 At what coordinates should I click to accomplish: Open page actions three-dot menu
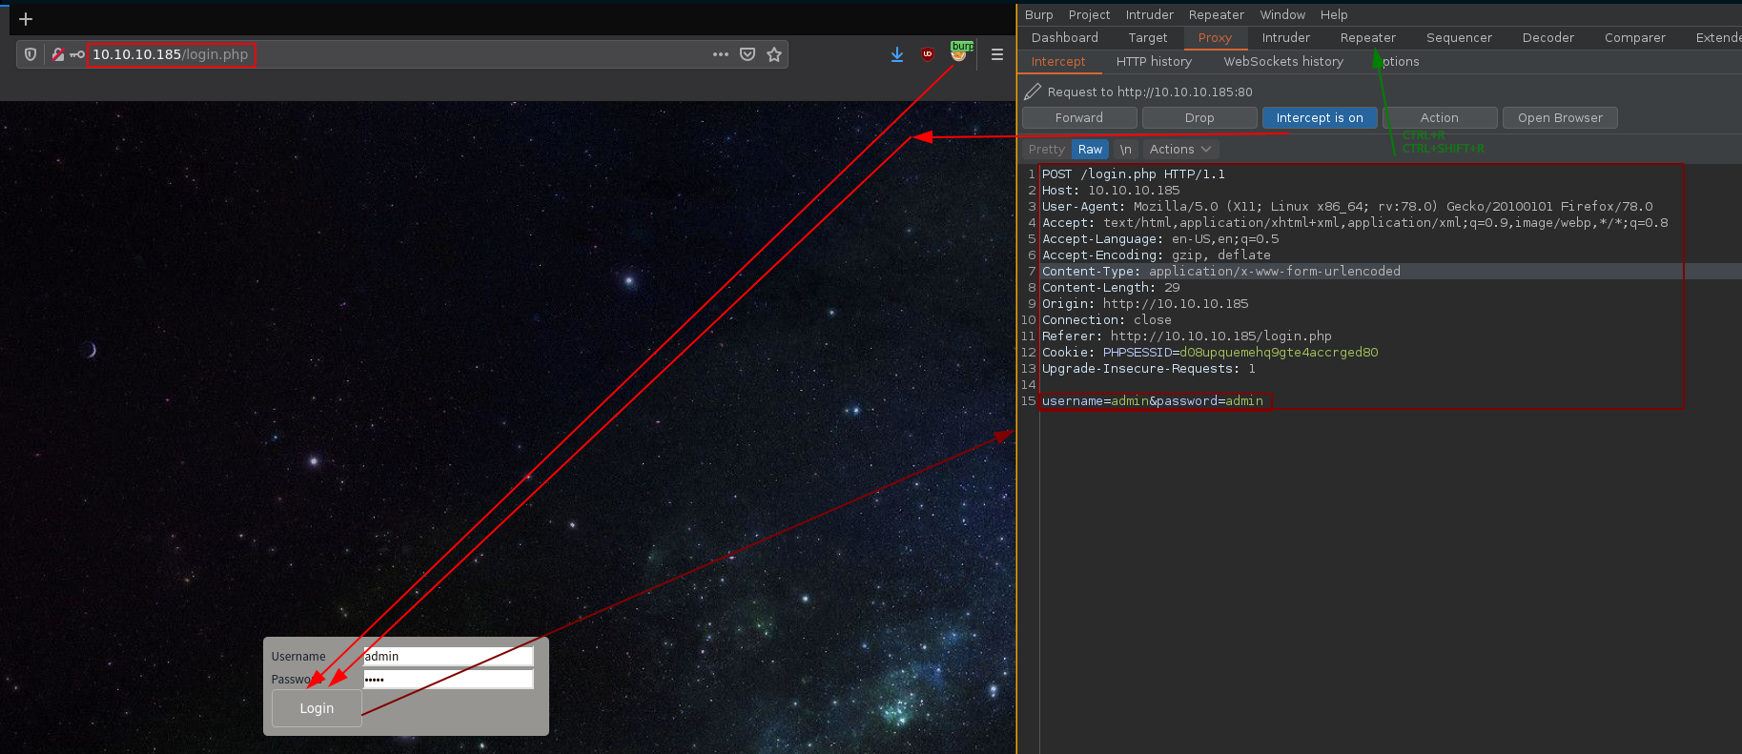(x=721, y=54)
